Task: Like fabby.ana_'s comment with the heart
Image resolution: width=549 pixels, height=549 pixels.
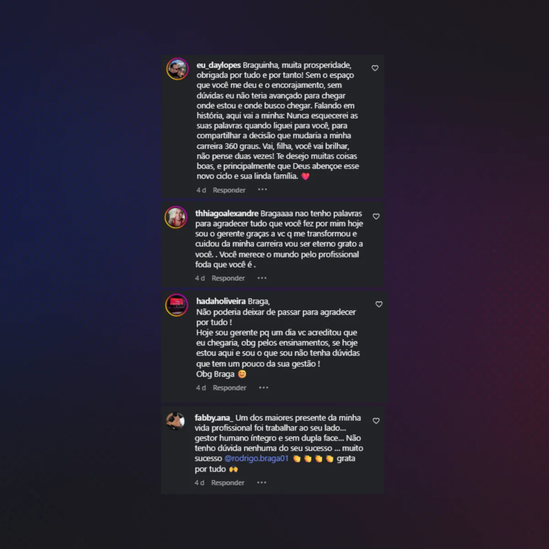Action: [376, 421]
